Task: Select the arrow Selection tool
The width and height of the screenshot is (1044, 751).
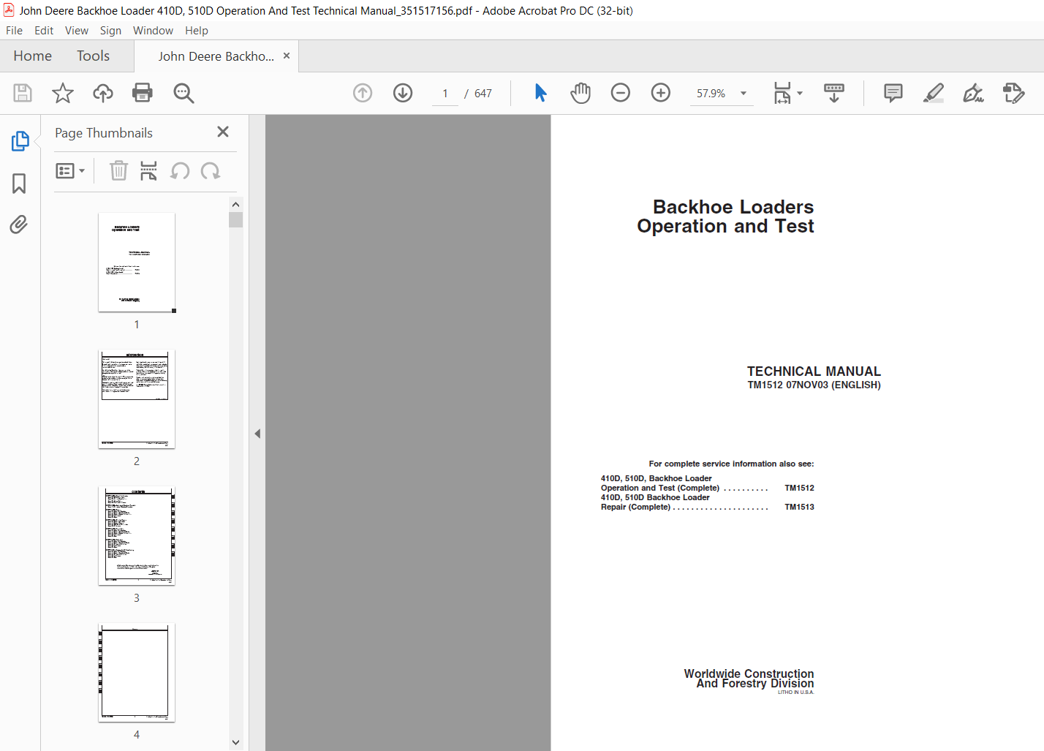Action: [x=540, y=93]
